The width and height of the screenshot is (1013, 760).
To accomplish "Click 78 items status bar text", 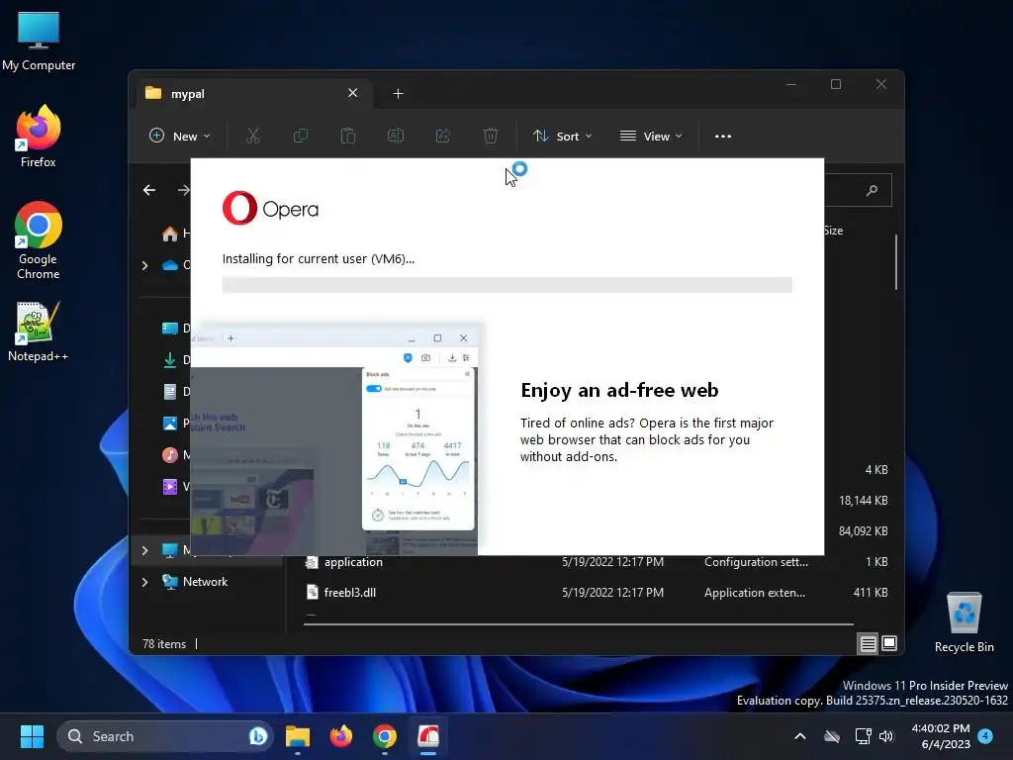I will click(x=164, y=643).
